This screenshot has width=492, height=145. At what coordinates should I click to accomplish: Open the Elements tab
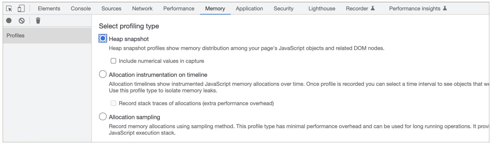(49, 9)
